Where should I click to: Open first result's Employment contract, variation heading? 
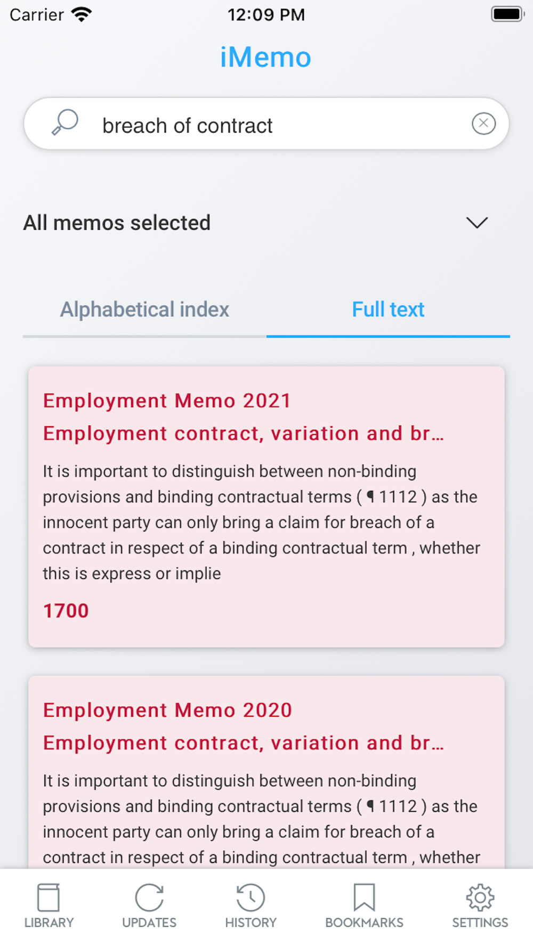(243, 434)
